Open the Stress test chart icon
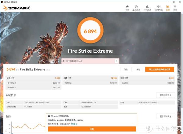The height and width of the screenshot is (134, 183). pyautogui.click(x=147, y=6)
